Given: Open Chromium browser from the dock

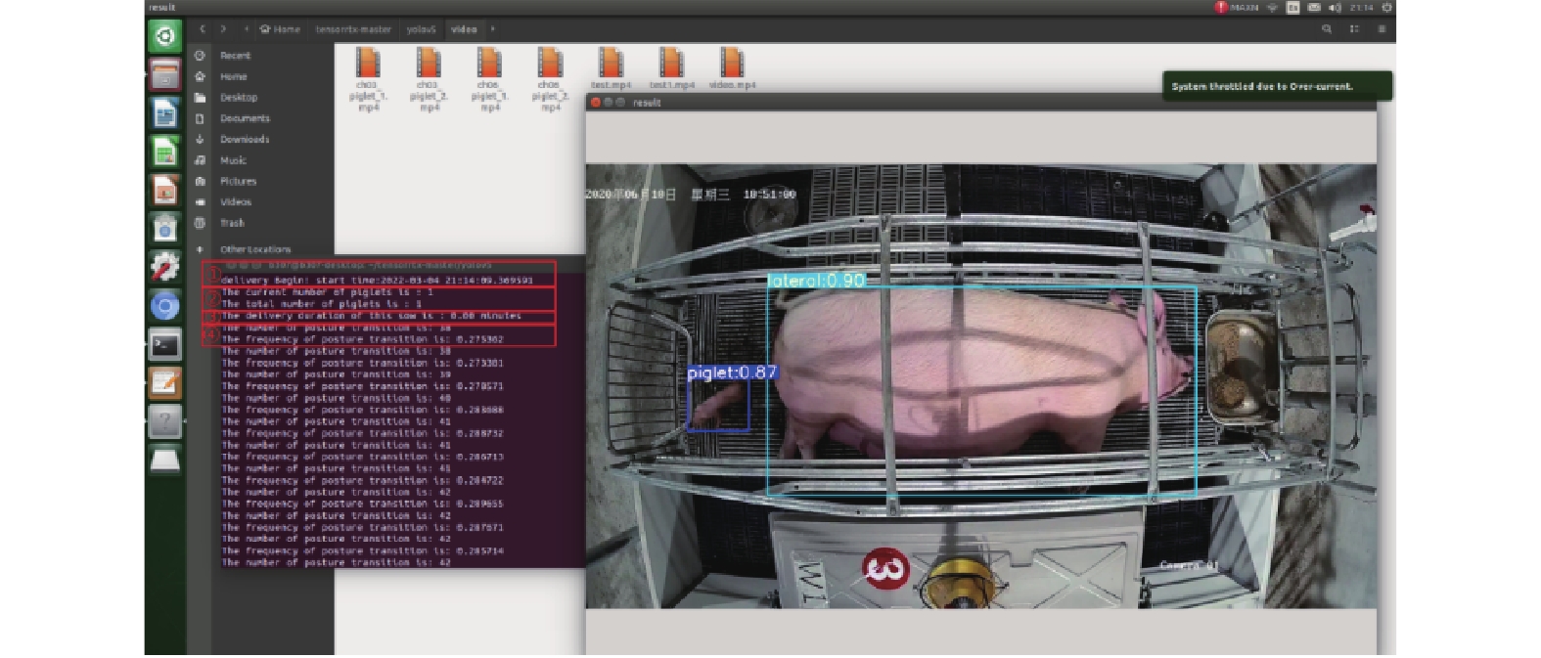Looking at the screenshot, I should [164, 306].
